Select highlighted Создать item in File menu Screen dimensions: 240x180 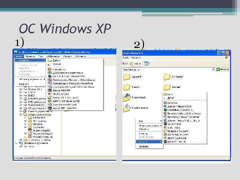point(30,60)
